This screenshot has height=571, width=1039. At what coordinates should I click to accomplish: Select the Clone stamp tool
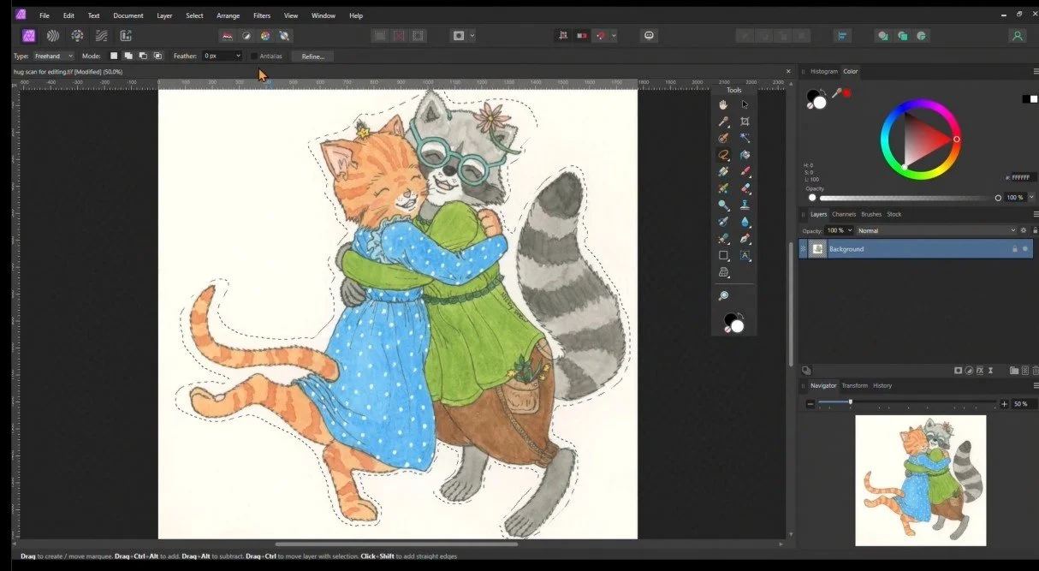[745, 205]
